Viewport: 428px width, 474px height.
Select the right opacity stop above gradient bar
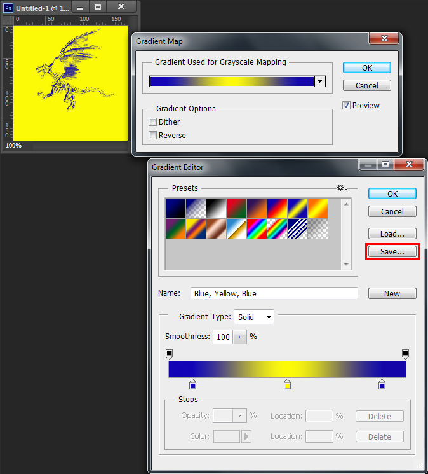405,354
